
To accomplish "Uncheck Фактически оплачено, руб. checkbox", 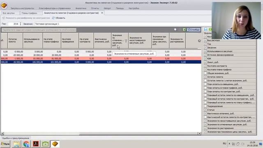I will (205, 113).
